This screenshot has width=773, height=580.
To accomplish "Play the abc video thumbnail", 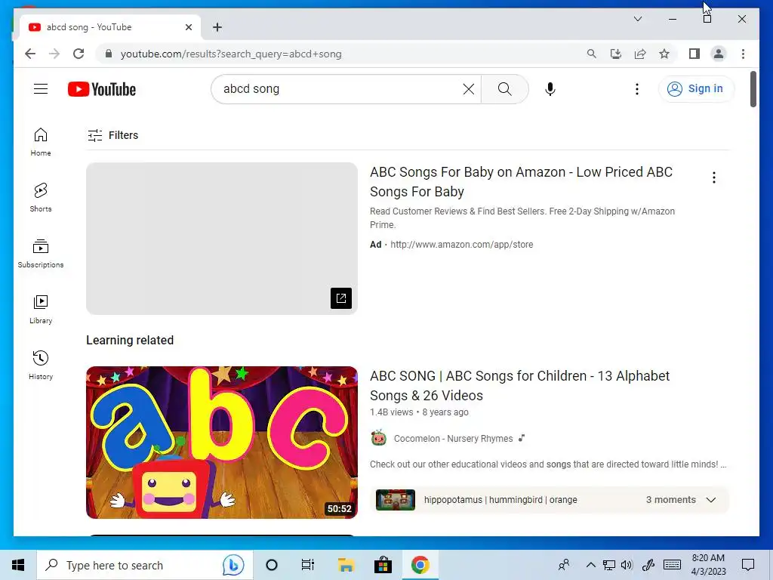I will pyautogui.click(x=222, y=443).
